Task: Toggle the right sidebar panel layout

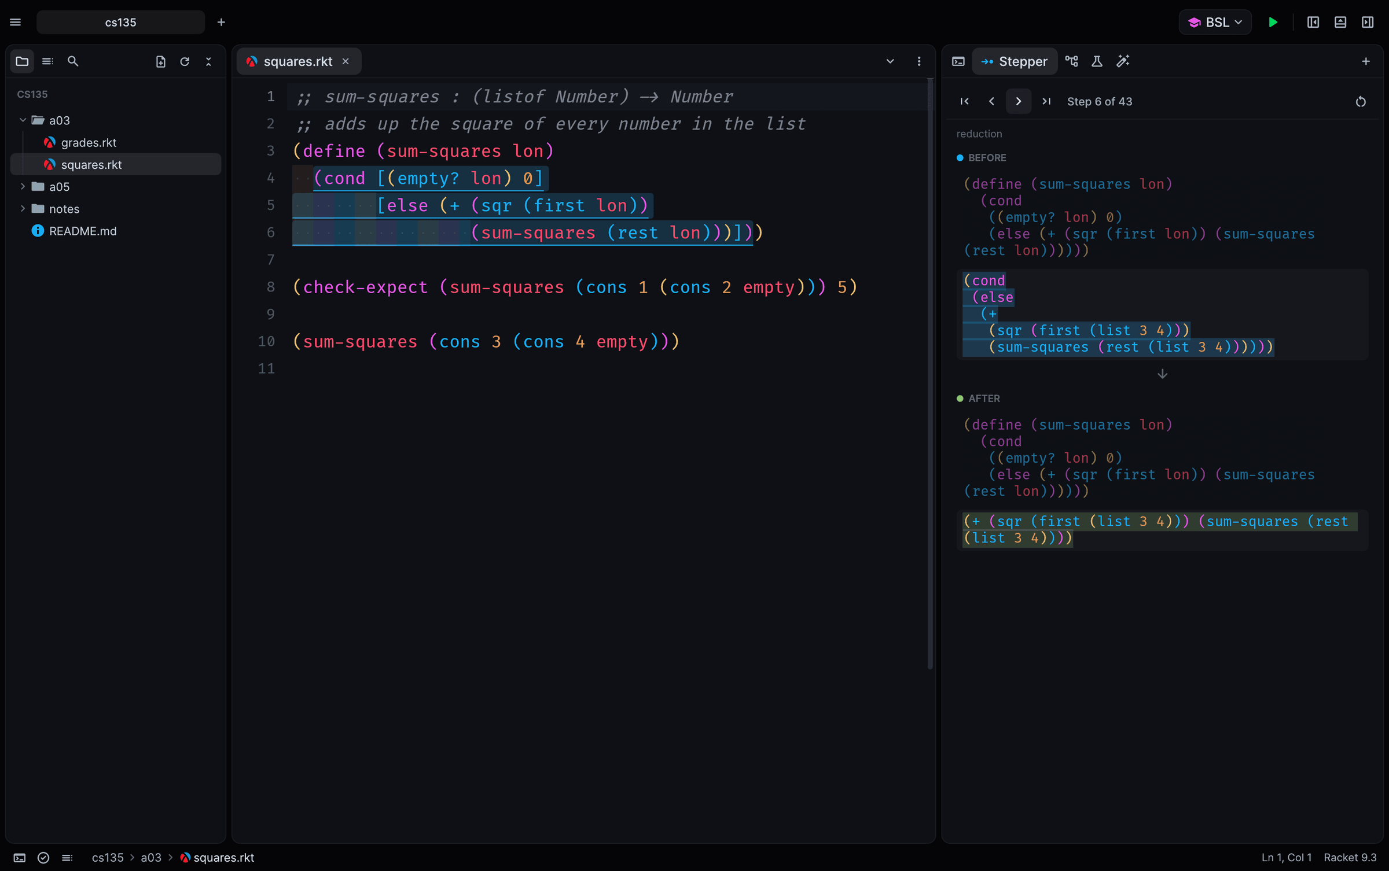Action: [1368, 22]
